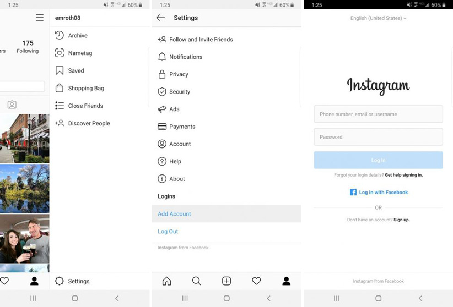The image size is (453, 307).
Task: Select Close Friends list icon
Action: pyautogui.click(x=60, y=106)
